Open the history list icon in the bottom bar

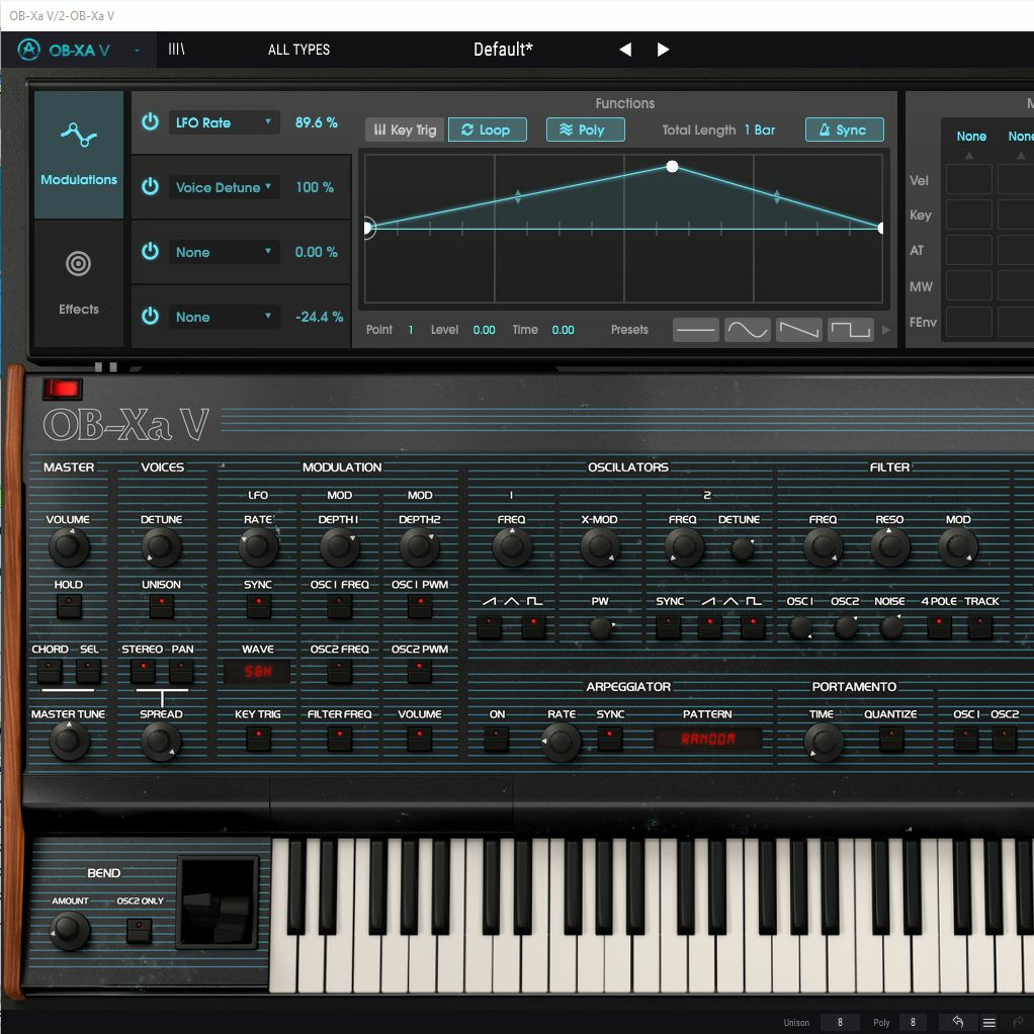[x=989, y=1022]
